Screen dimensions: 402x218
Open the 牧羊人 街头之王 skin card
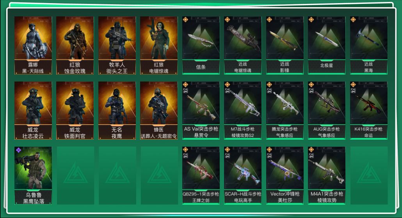[117, 45]
